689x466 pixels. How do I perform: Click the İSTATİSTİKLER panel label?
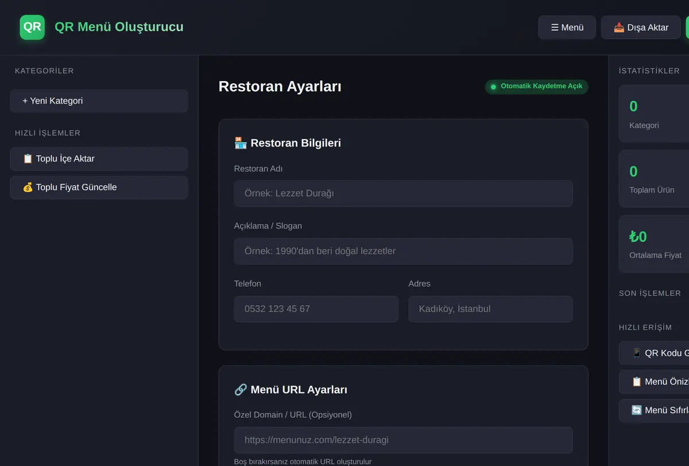click(x=649, y=71)
